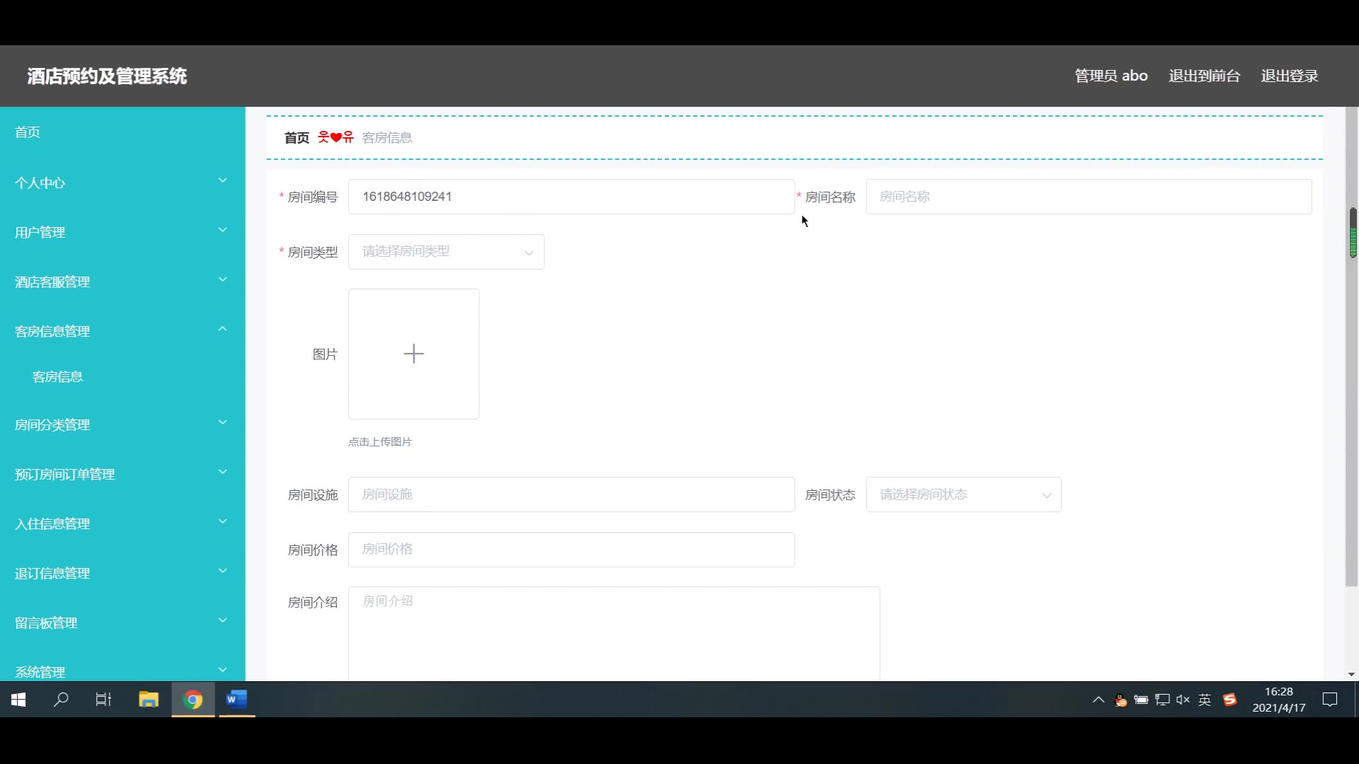Open File Explorer from the taskbar
1359x764 pixels.
point(149,700)
